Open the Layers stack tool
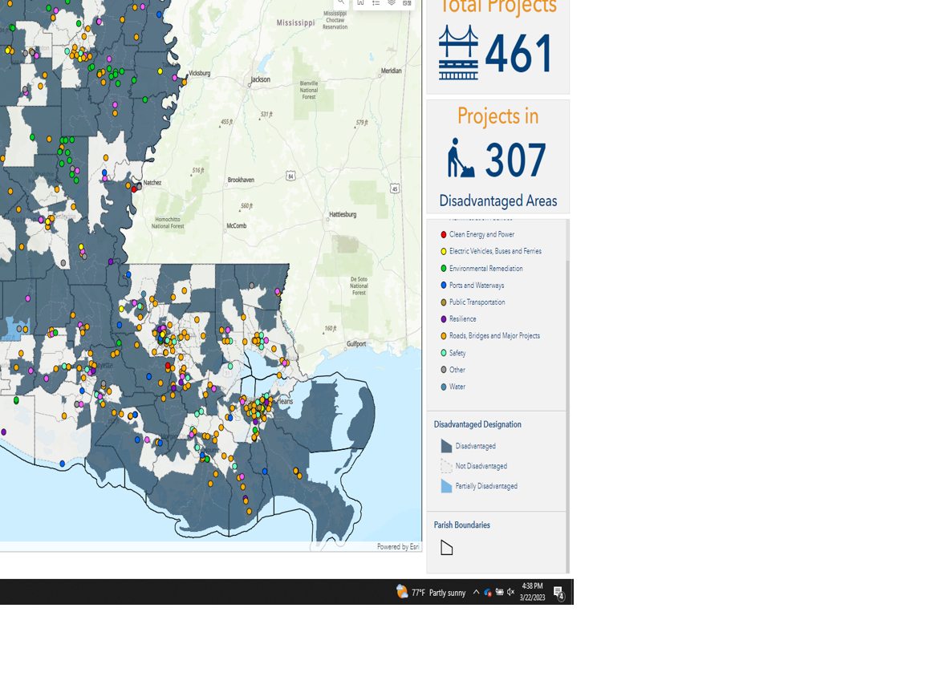 pyautogui.click(x=392, y=3)
